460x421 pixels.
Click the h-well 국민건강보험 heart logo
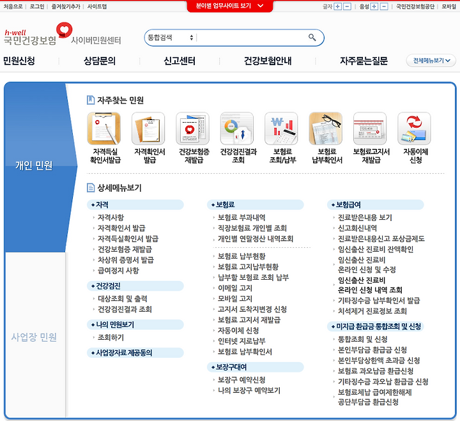click(x=38, y=34)
